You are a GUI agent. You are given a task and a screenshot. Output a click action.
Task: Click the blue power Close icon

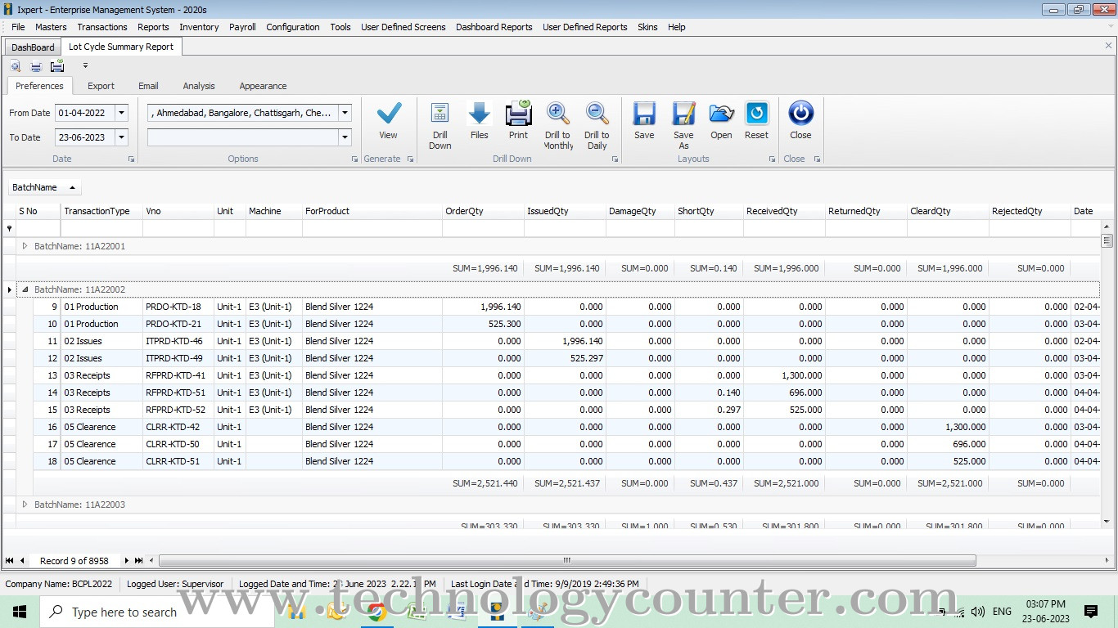click(800, 113)
